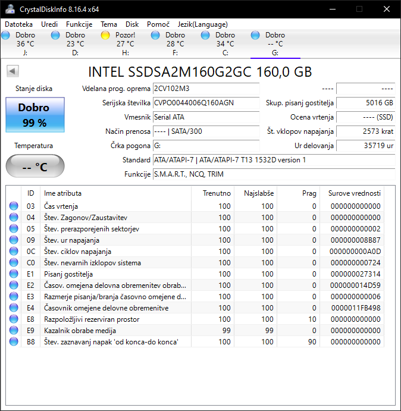Viewport: 401px width, 411px height.
Task: Click the Trenutno column header
Action: coord(212,193)
